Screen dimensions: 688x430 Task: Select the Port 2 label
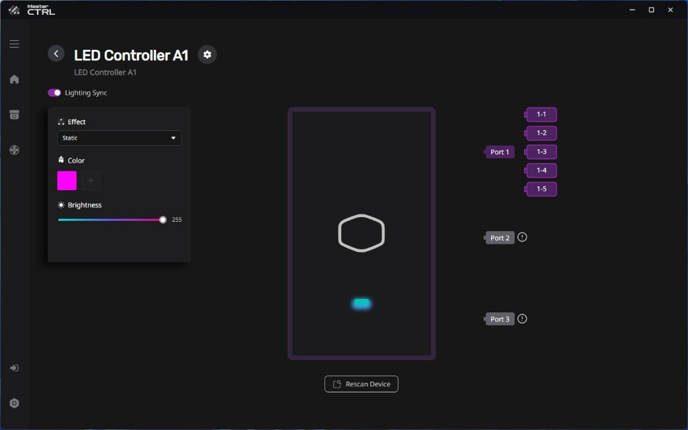click(x=500, y=238)
